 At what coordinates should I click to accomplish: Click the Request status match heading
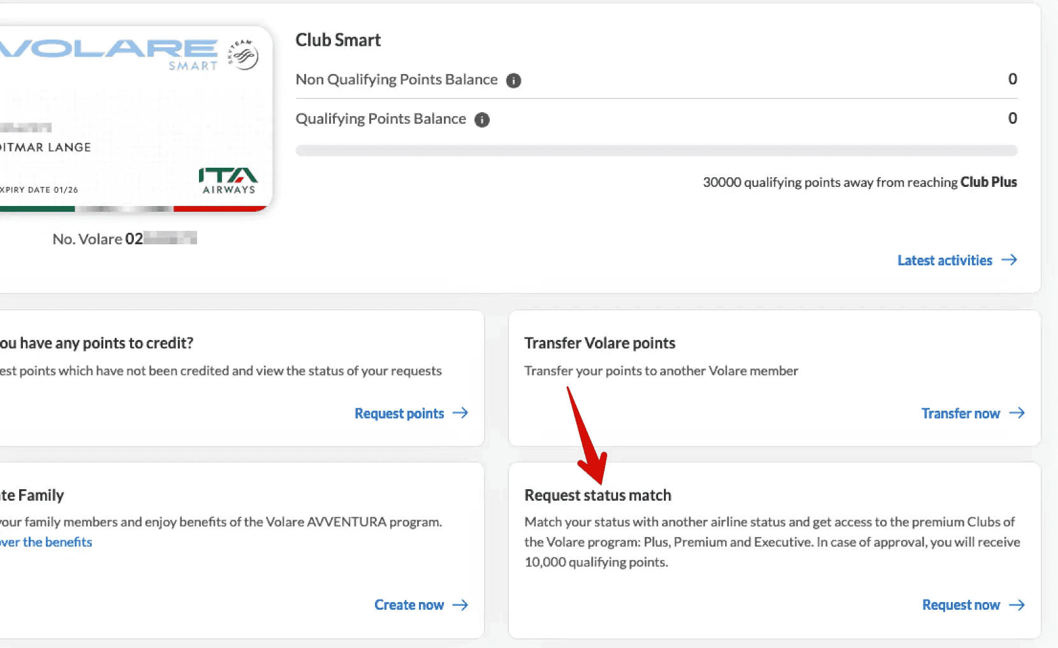click(x=598, y=496)
